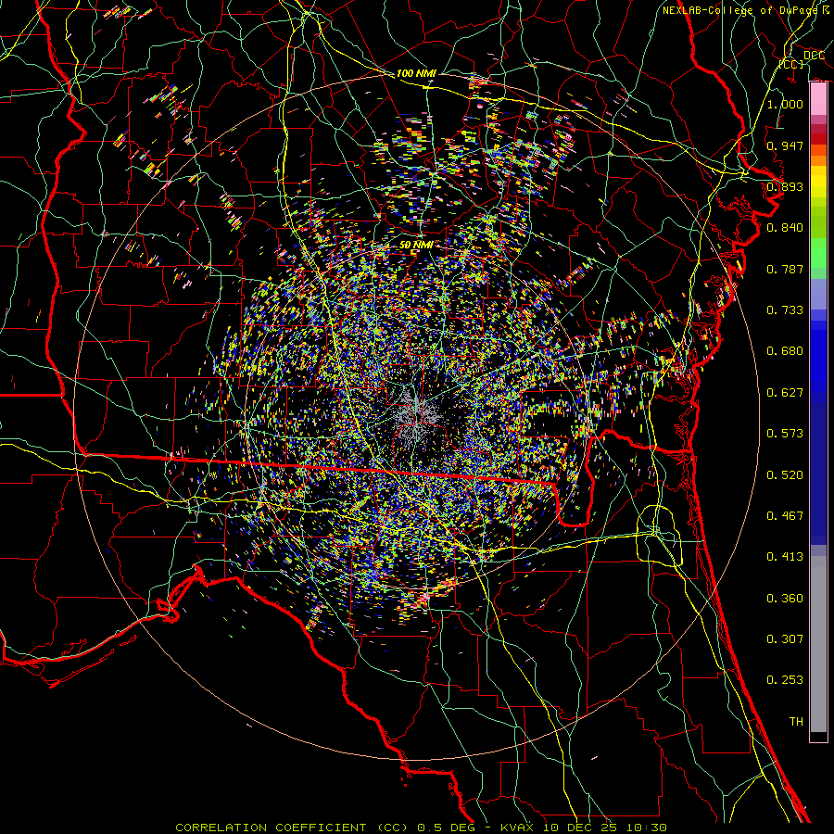Click the 0.413 color scale label
Image resolution: width=834 pixels, height=834 pixels.
(785, 557)
